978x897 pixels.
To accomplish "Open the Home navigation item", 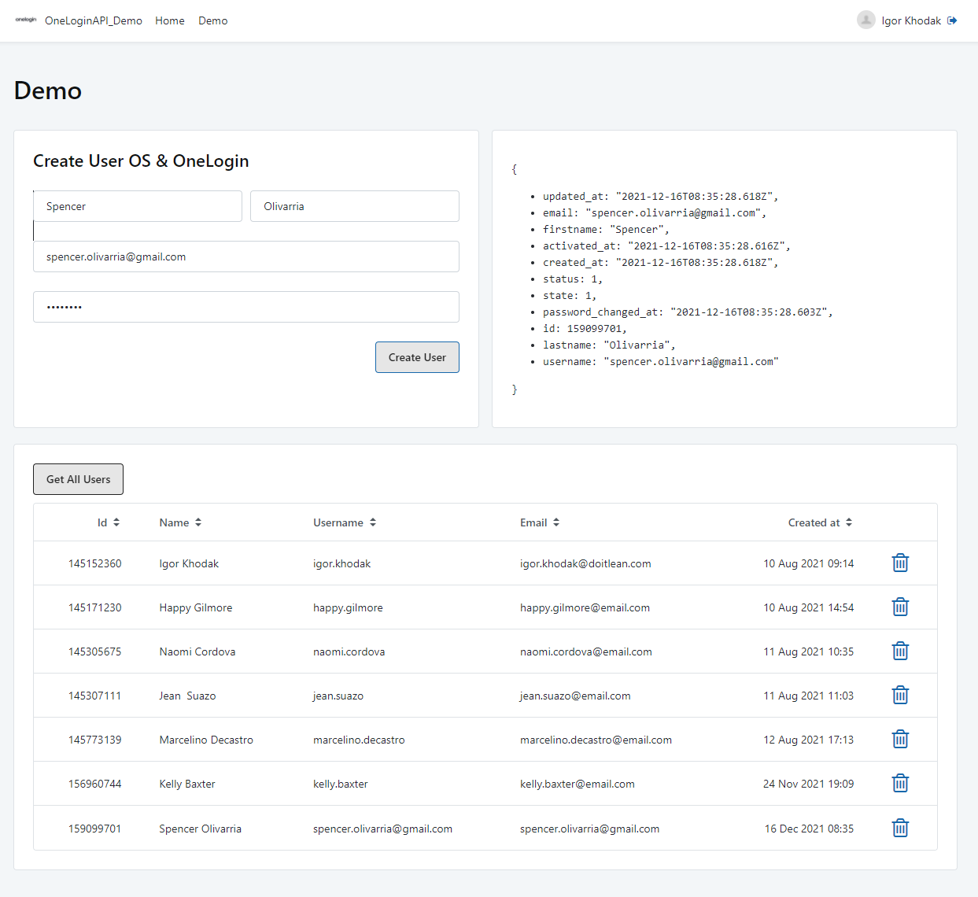I will [170, 20].
